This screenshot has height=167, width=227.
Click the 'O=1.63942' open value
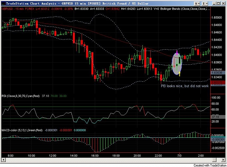click(113, 9)
